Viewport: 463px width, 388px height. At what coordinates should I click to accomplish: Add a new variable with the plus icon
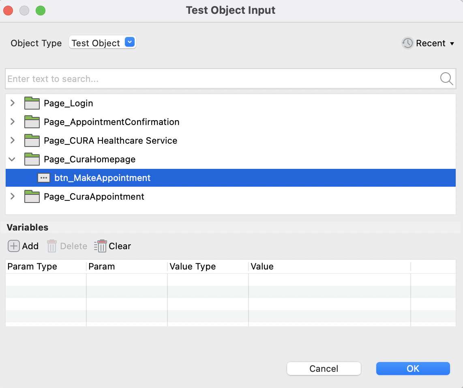pos(13,246)
